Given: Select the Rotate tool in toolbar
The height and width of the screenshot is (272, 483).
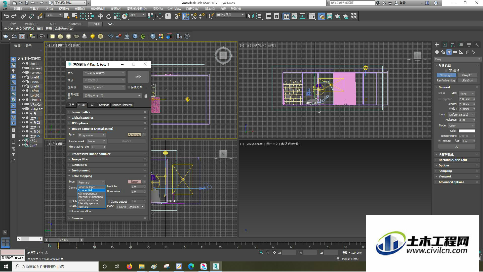Looking at the screenshot, I should pos(108,16).
